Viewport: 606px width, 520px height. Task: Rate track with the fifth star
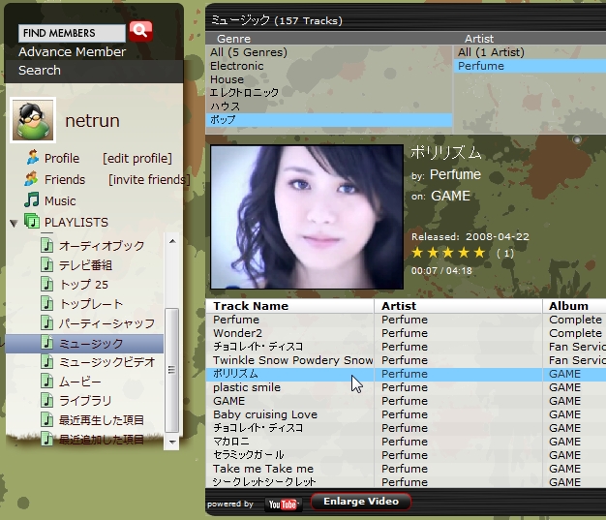(479, 253)
